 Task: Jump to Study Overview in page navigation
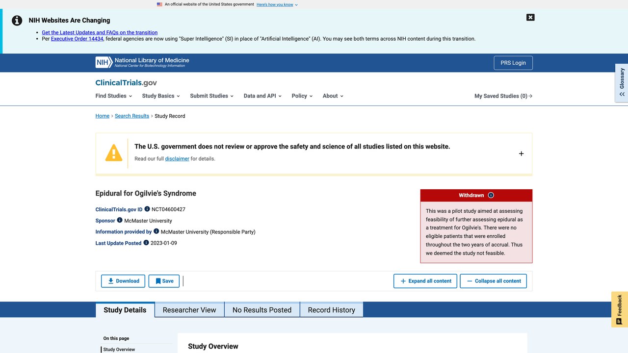tap(119, 350)
